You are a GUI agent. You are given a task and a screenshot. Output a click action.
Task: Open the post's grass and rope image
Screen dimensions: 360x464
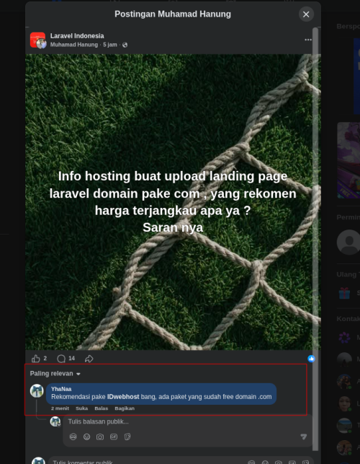(173, 202)
